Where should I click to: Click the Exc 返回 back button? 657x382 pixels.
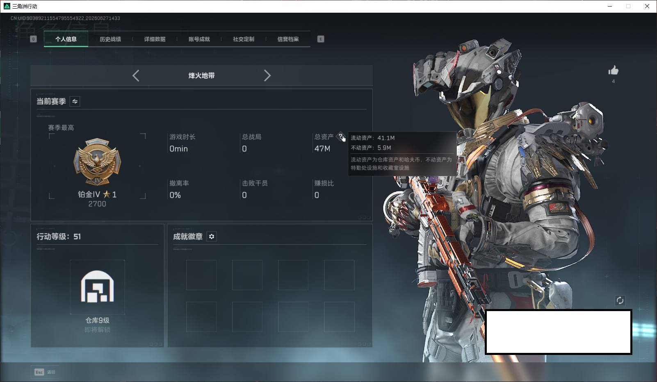tap(45, 372)
